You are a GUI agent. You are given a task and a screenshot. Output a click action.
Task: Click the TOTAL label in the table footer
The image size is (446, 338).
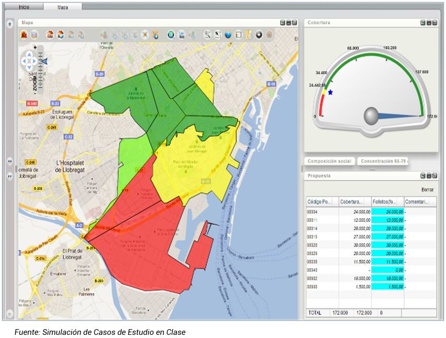tap(314, 313)
